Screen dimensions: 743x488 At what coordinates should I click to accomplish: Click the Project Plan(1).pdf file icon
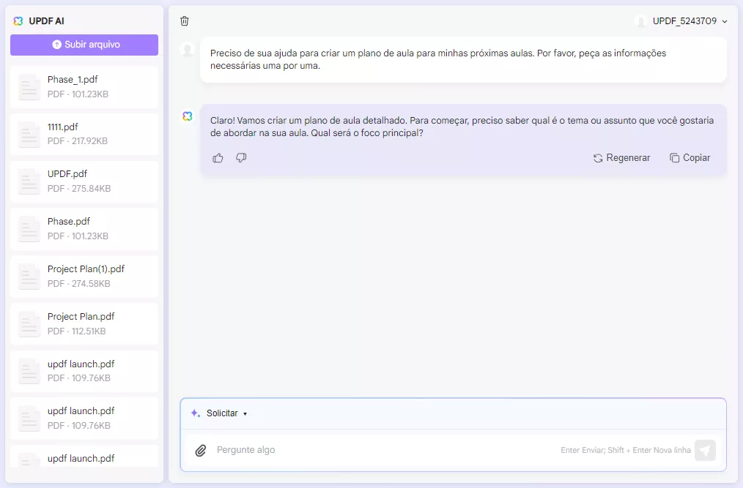[x=29, y=277]
